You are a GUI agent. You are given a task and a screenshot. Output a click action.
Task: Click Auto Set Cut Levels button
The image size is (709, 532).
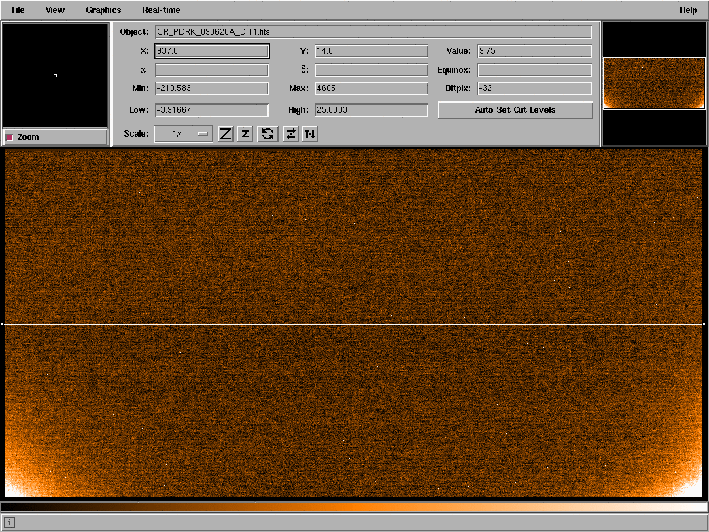coord(515,110)
